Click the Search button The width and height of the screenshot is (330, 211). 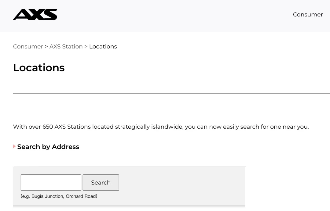pos(101,182)
